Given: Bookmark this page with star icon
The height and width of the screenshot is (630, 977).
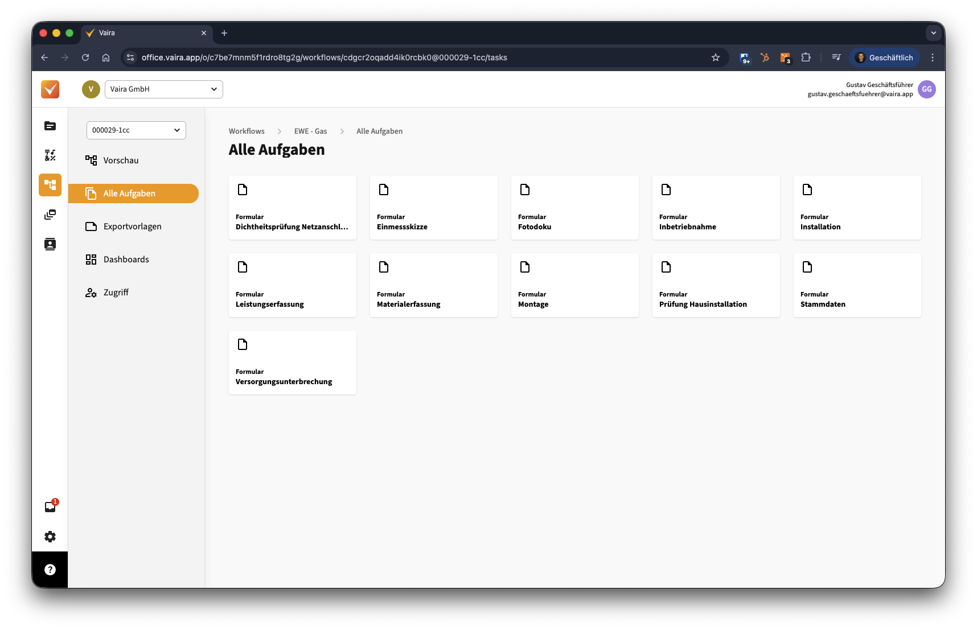Looking at the screenshot, I should pos(716,57).
